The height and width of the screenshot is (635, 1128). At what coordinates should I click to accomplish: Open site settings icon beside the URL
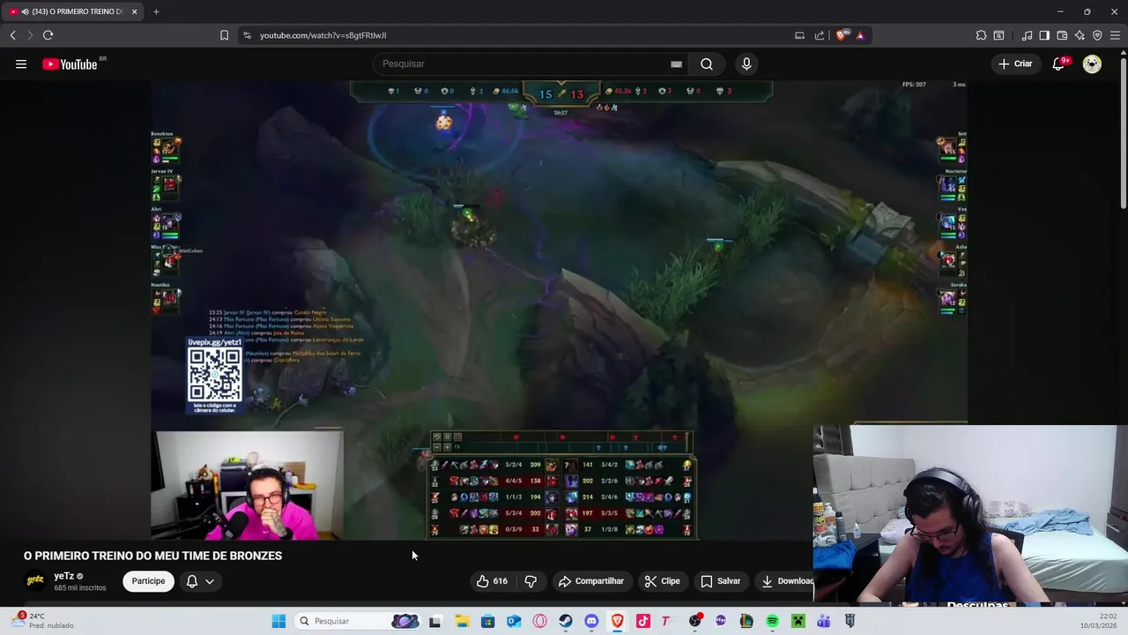pyautogui.click(x=247, y=35)
